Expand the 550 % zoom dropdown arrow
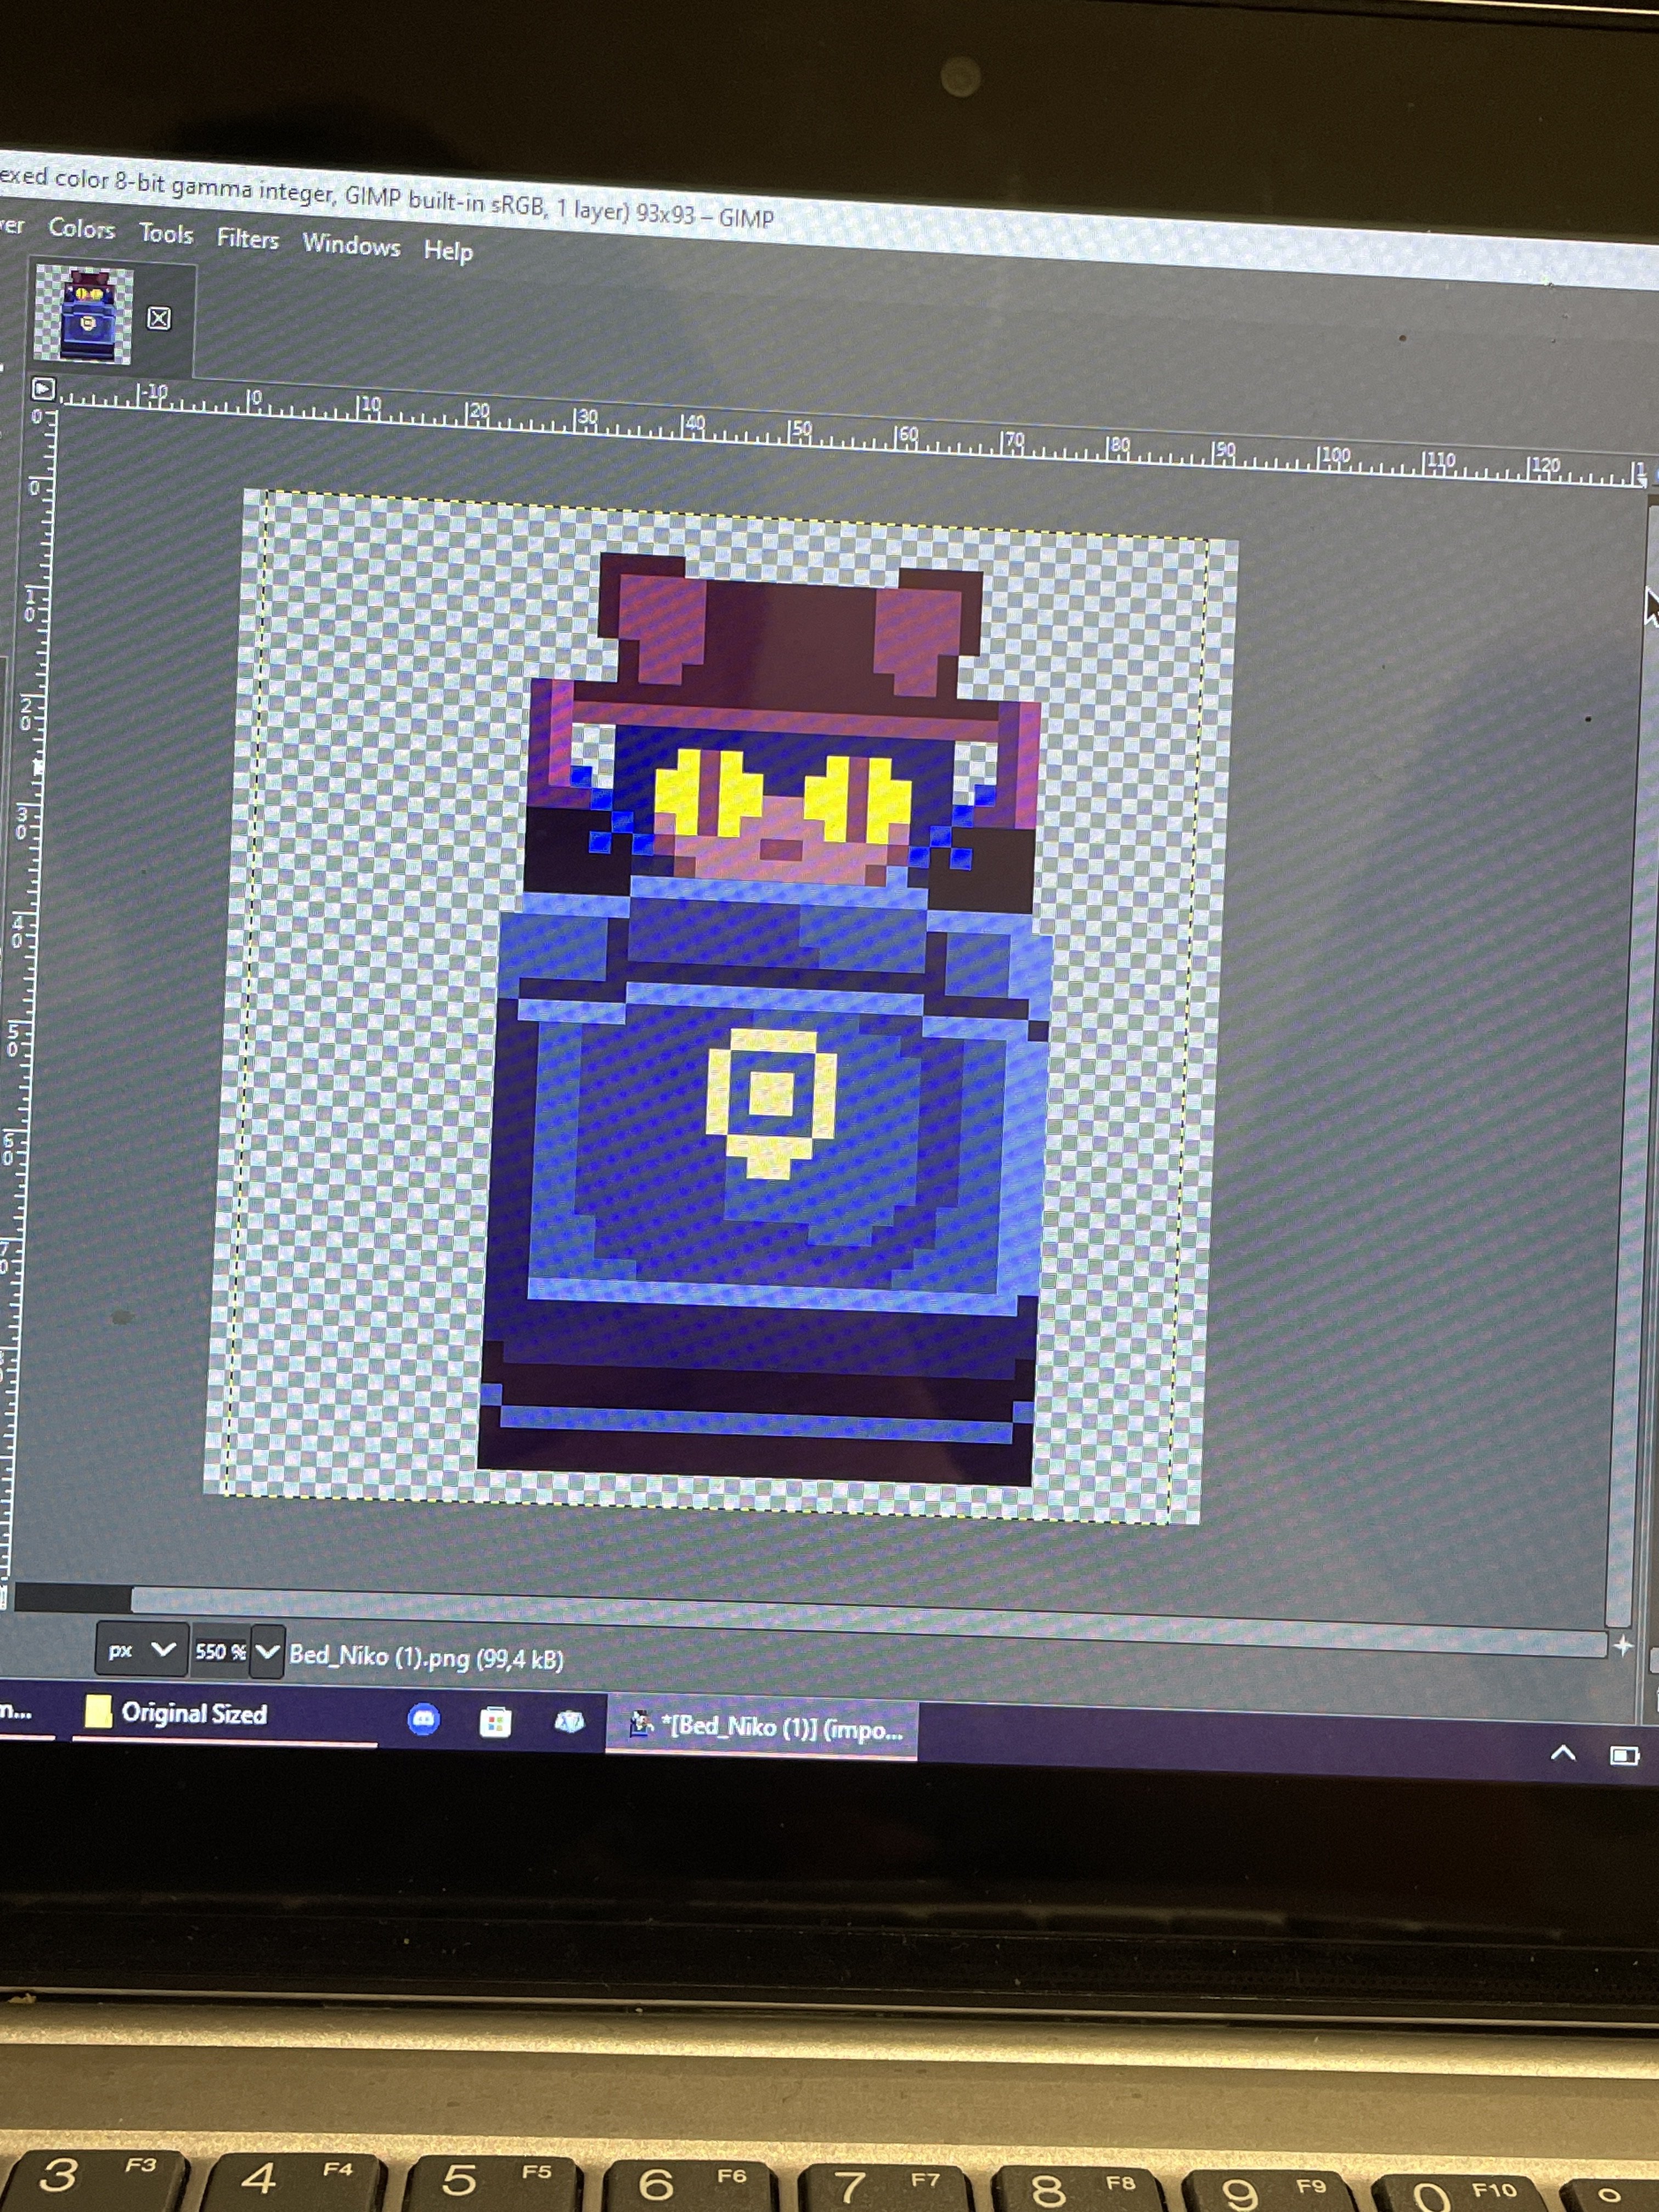 coord(267,1653)
